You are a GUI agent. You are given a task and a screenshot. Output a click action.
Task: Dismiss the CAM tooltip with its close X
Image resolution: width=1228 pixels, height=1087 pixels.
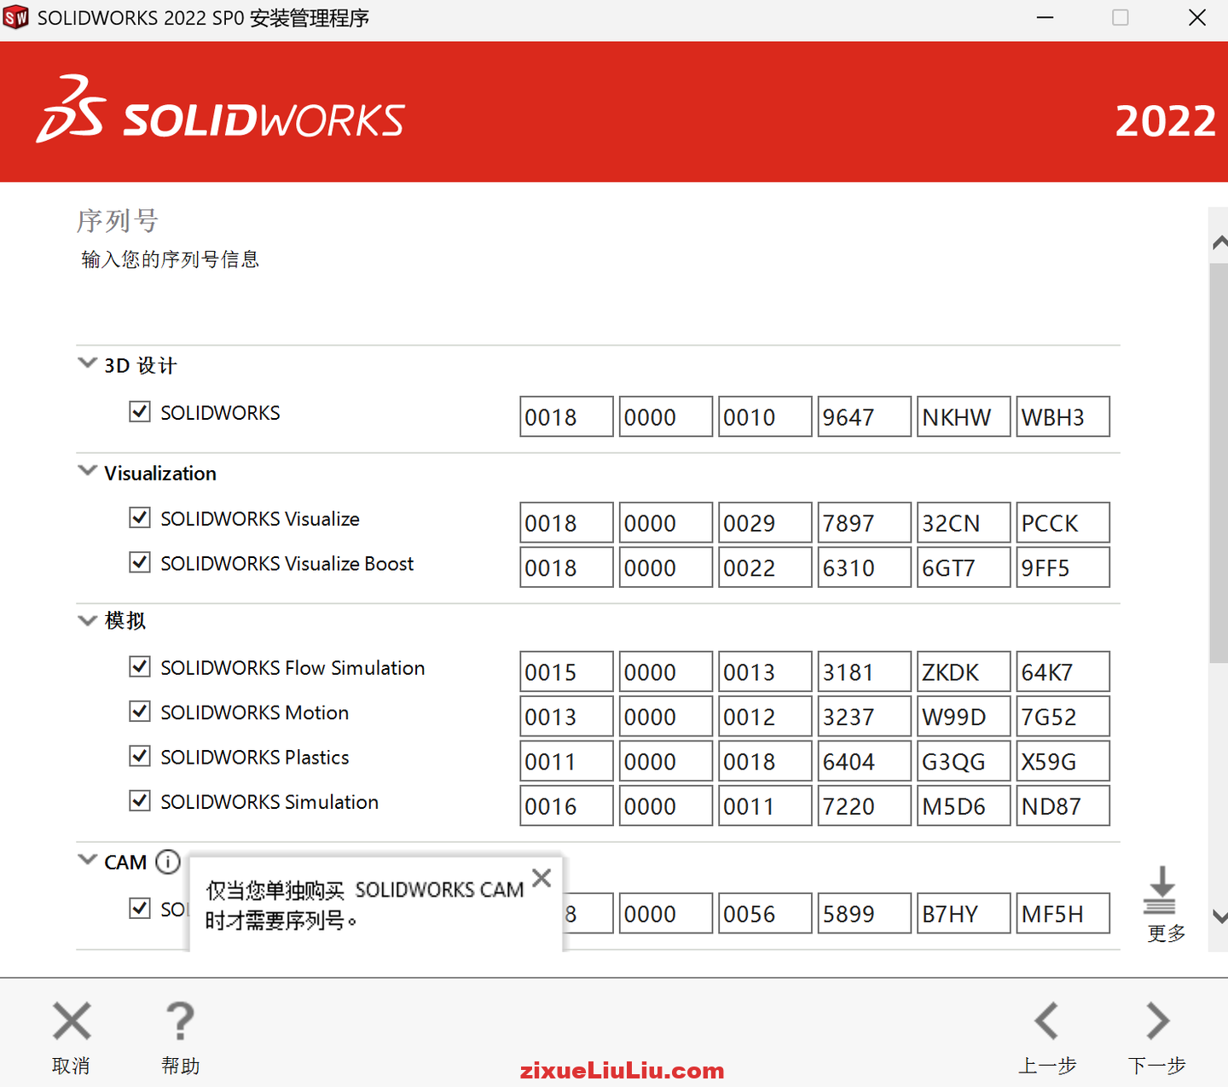pyautogui.click(x=542, y=877)
